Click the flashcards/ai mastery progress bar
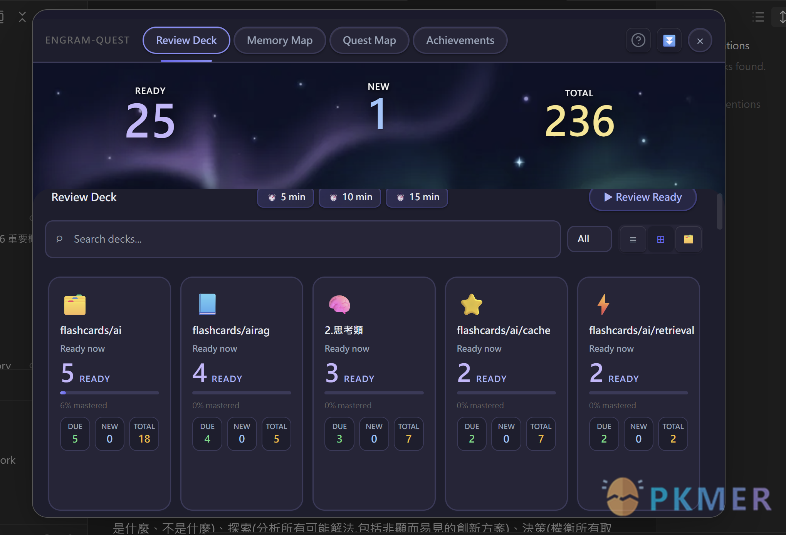Viewport: 786px width, 535px height. coord(109,393)
